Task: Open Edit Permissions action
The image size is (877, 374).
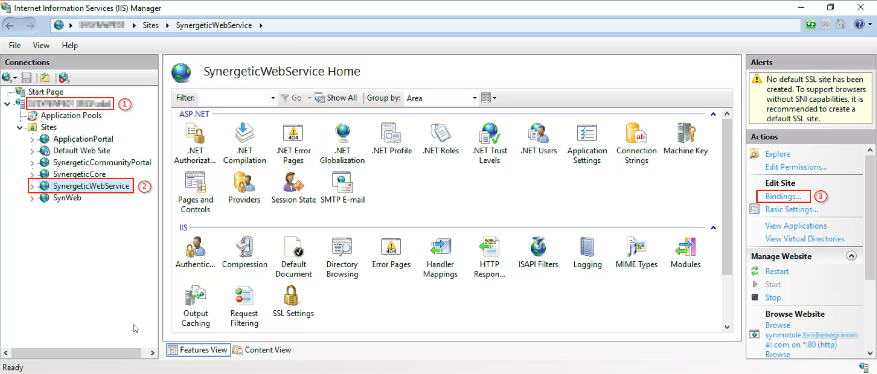Action: [x=796, y=167]
